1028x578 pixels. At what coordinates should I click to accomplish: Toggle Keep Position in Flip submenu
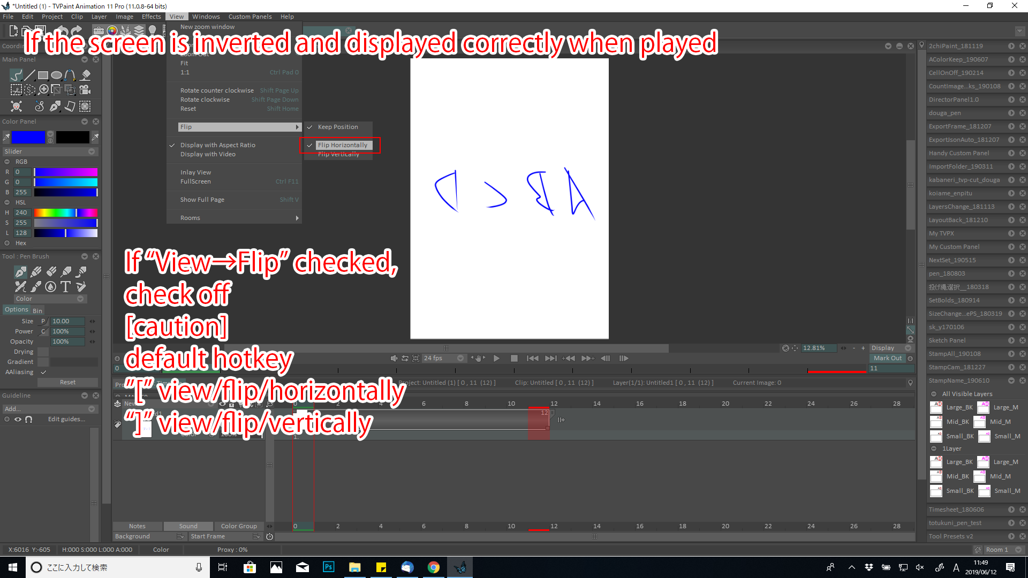click(x=338, y=127)
